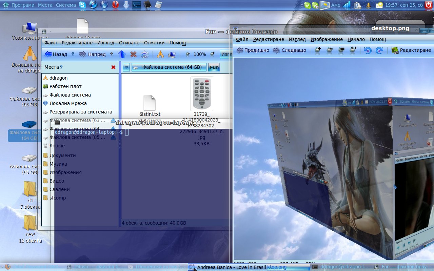Select the new folder on the desktop
The image size is (434, 271).
pos(30,229)
